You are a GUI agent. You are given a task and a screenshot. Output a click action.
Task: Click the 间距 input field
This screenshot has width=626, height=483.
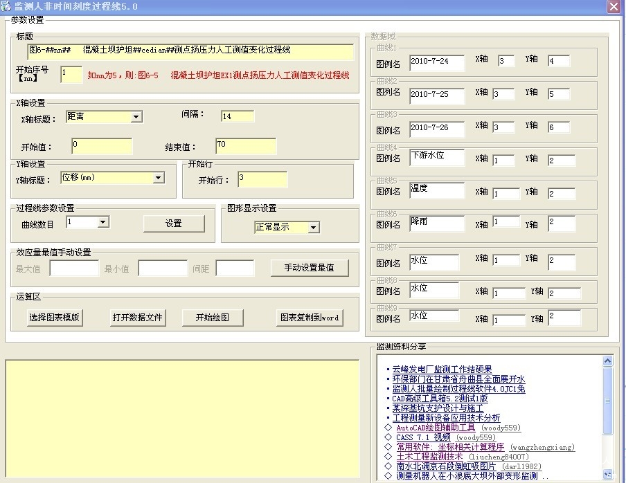click(235, 268)
